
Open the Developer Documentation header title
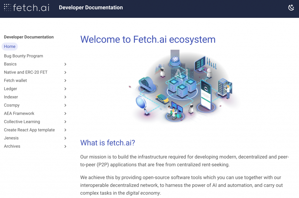(91, 8)
